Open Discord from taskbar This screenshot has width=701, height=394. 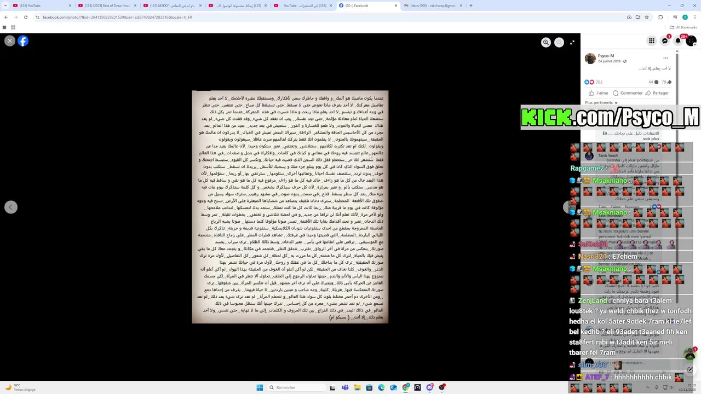[429, 387]
